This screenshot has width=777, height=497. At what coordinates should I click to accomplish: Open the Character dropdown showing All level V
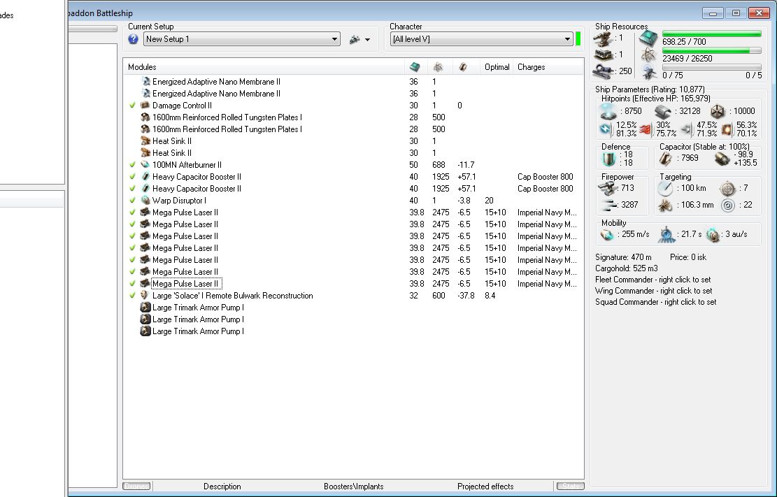tap(481, 39)
